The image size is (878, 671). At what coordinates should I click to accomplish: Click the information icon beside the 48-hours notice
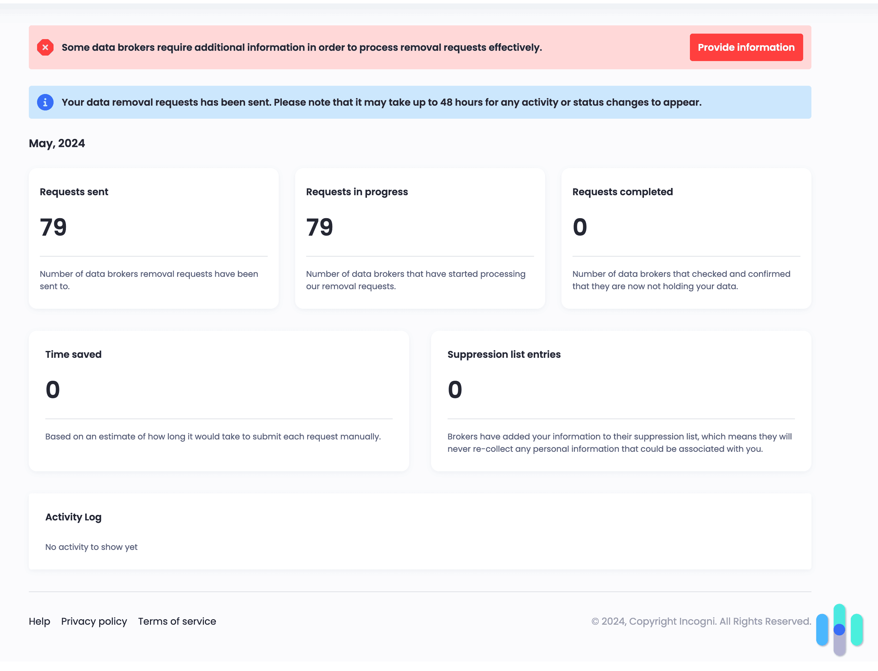45,102
